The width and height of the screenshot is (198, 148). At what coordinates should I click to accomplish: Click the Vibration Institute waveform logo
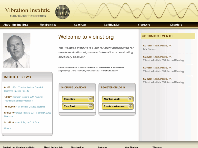(62, 12)
